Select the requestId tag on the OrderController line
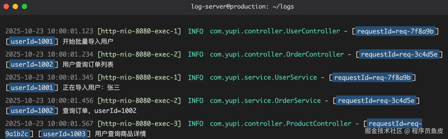Image resolution: width=448 pixels, height=139 pixels. [399, 54]
